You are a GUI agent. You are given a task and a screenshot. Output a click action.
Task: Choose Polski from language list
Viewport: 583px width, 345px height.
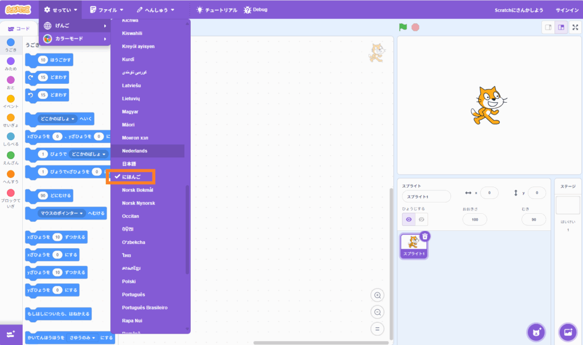[x=147, y=282]
